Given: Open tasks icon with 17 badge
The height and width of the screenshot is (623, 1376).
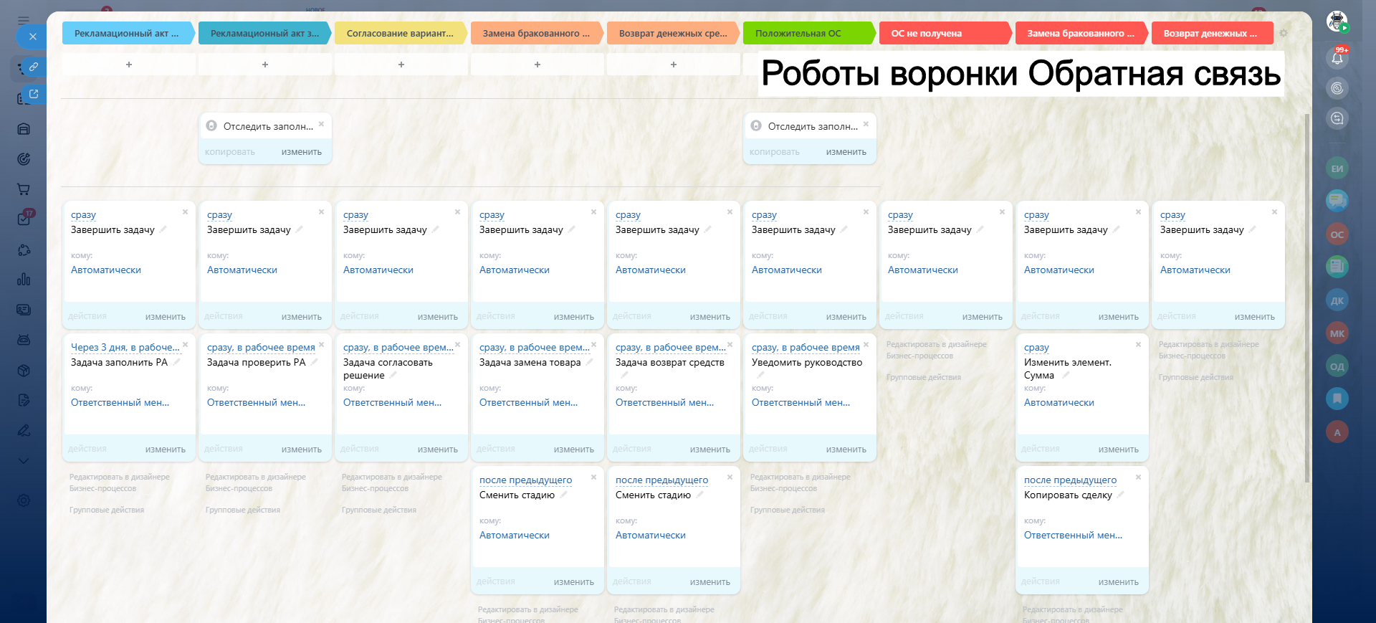Looking at the screenshot, I should (24, 219).
